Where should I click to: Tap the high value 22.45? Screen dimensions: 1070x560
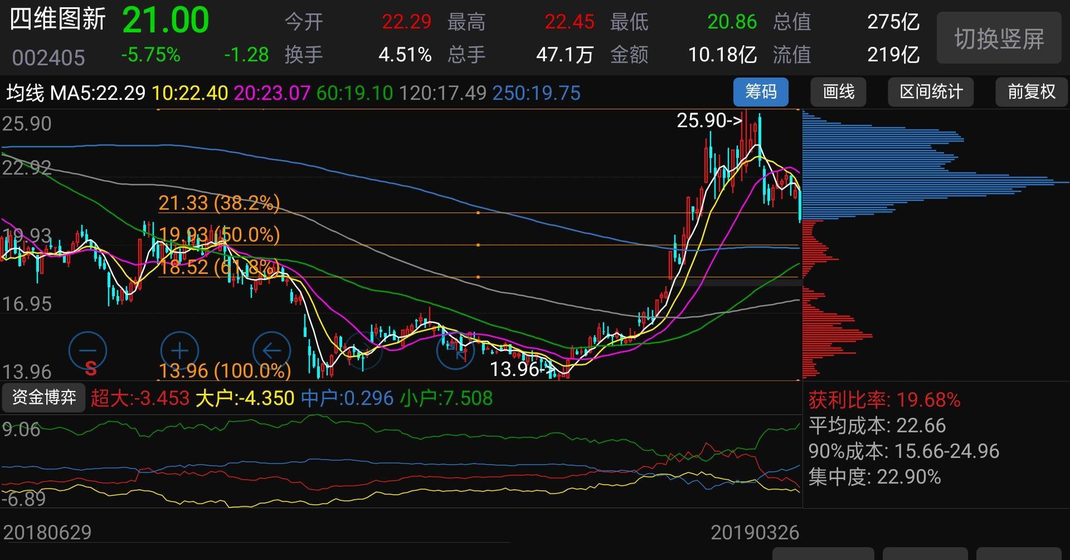click(x=569, y=22)
